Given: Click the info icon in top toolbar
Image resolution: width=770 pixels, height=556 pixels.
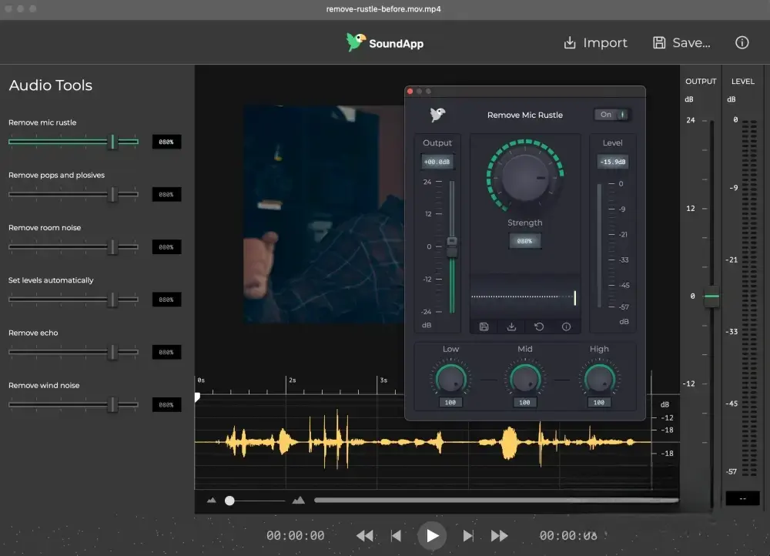Looking at the screenshot, I should [742, 43].
